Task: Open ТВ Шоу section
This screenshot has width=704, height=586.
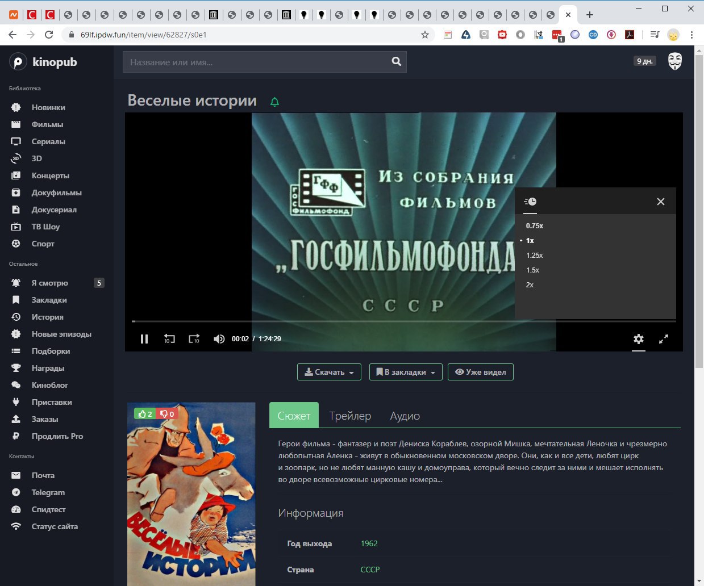Action: coord(45,227)
